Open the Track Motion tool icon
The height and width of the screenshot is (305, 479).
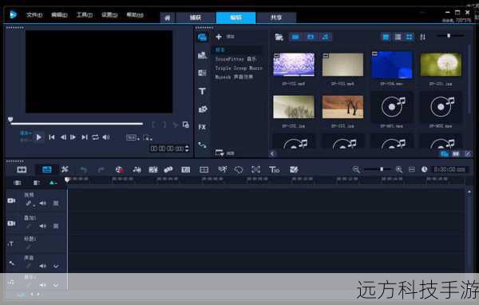click(x=168, y=169)
